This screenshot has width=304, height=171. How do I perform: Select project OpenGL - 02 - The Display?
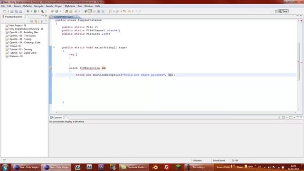click(22, 36)
